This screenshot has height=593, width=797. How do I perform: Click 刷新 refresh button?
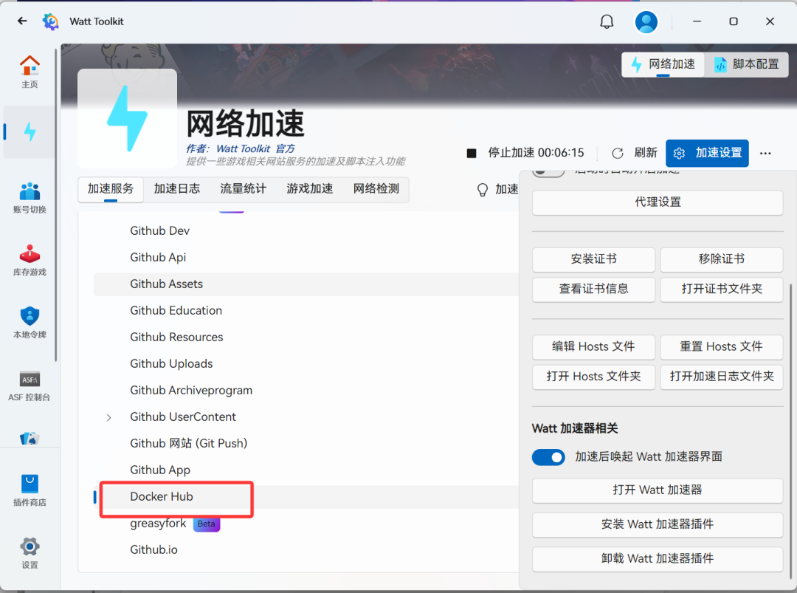pyautogui.click(x=635, y=153)
